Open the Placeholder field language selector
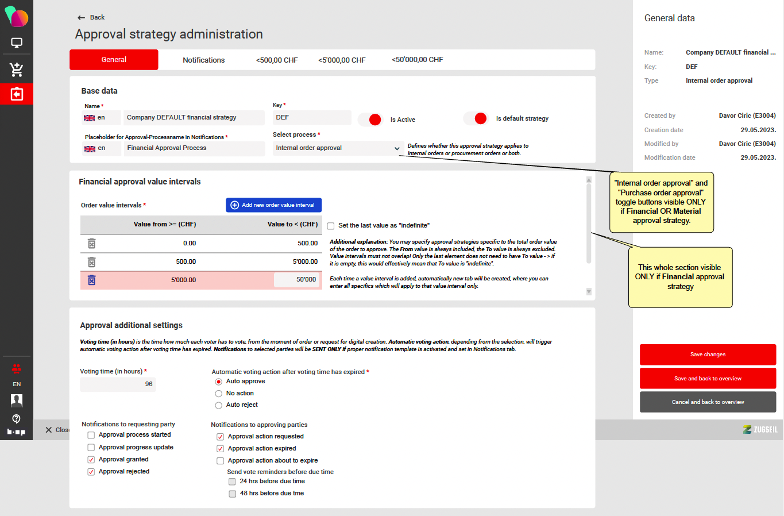This screenshot has width=784, height=516. click(102, 148)
